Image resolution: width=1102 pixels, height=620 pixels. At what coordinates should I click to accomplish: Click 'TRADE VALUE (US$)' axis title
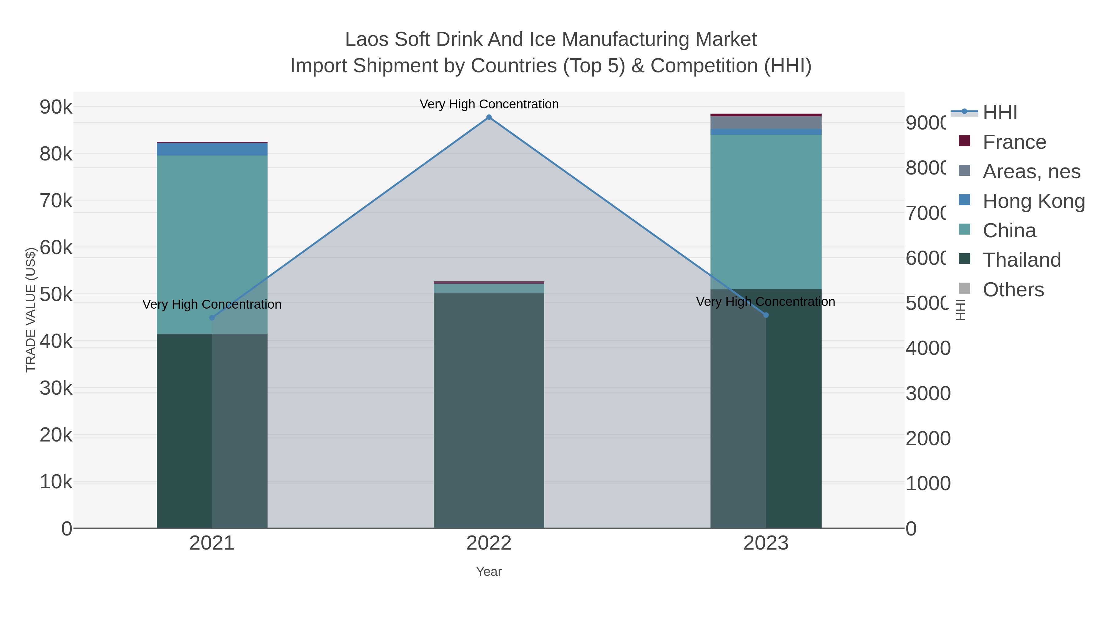tap(31, 310)
